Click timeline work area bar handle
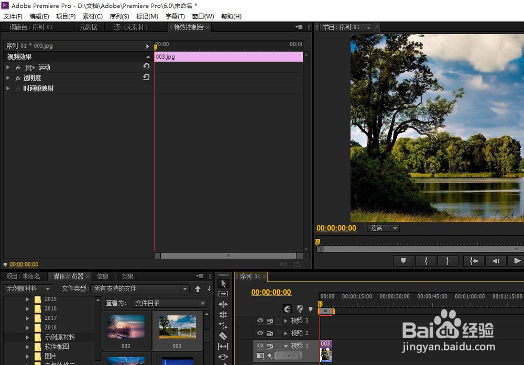Screen dimensions: 524x365 pos(326,311)
